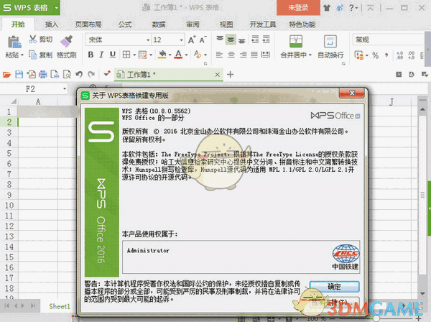Image resolution: width=431 pixels, height=322 pixels.
Task: Click the skin shirt icon in title bar
Action: pyautogui.click(x=327, y=8)
